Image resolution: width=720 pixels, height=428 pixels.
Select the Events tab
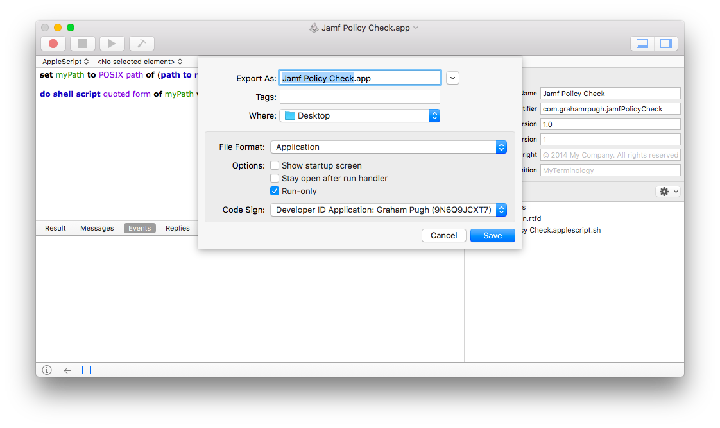pyautogui.click(x=140, y=228)
